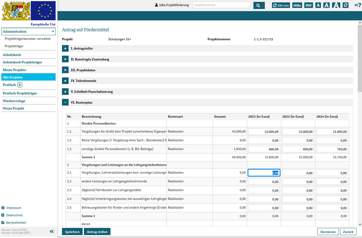Click row 1.3 field with 750,00

(x=332, y=149)
